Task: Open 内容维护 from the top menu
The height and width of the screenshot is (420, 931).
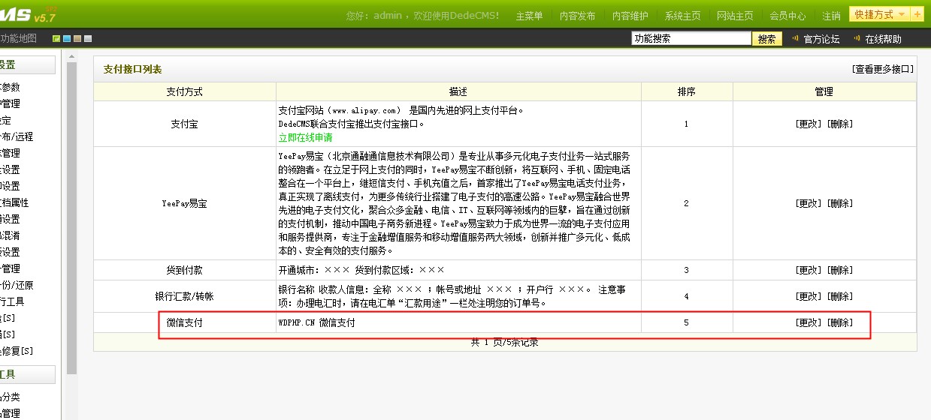Action: (x=630, y=16)
